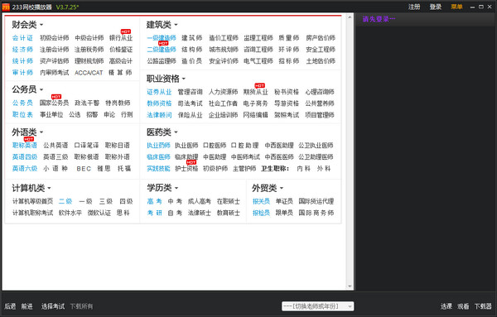Click the 选择考试 button
The height and width of the screenshot is (317, 497).
pyautogui.click(x=53, y=306)
